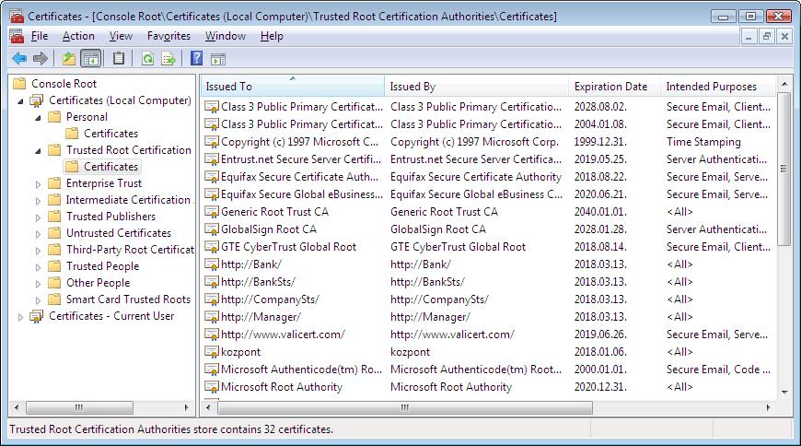Open the File menu
The image size is (801, 446).
(x=40, y=36)
